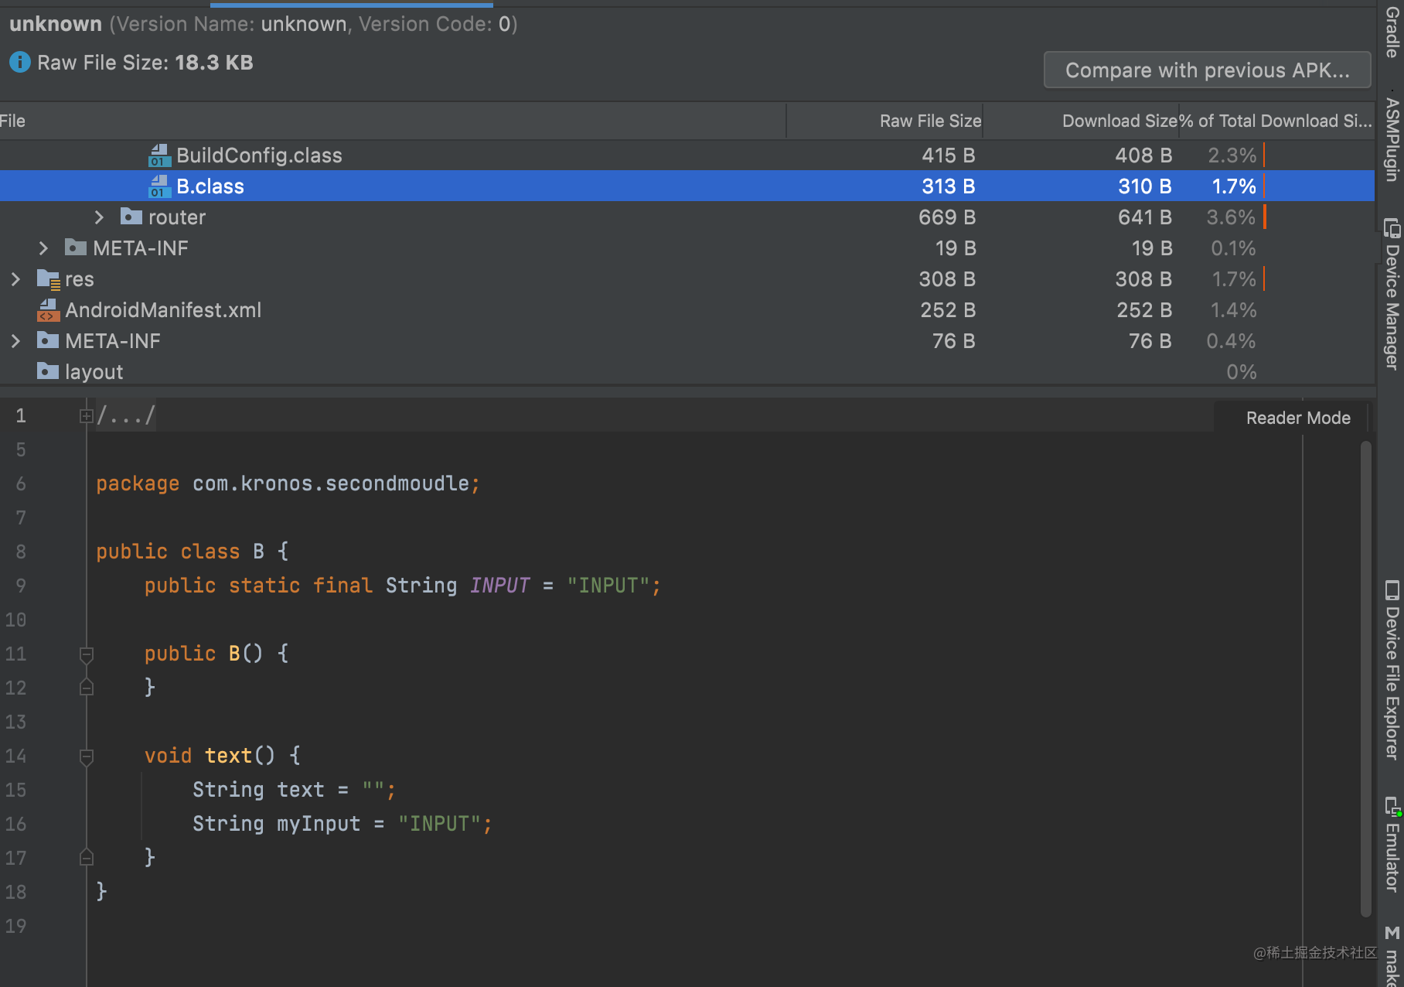1404x987 pixels.
Task: Click line number 16 in the gutter
Action: coord(15,824)
